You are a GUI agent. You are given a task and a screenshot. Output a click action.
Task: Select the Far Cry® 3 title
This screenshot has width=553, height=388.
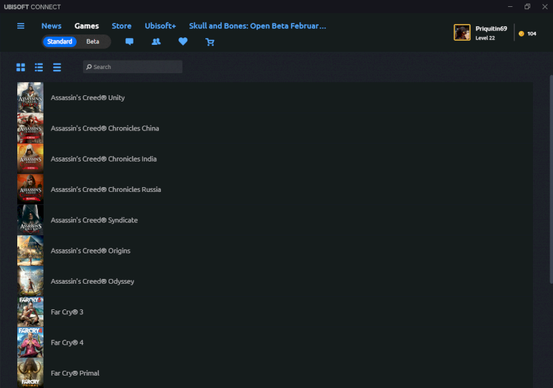pyautogui.click(x=67, y=312)
